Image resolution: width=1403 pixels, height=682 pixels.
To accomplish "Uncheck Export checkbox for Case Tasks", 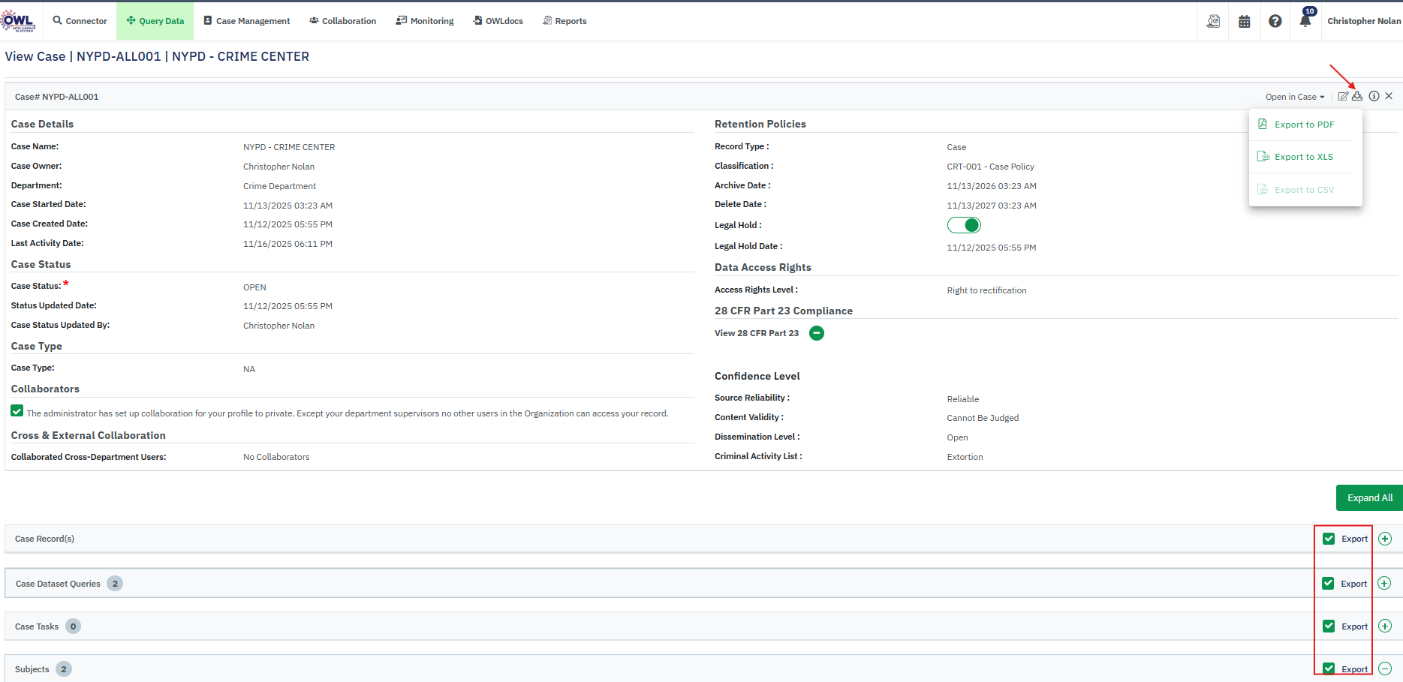I will pos(1329,626).
